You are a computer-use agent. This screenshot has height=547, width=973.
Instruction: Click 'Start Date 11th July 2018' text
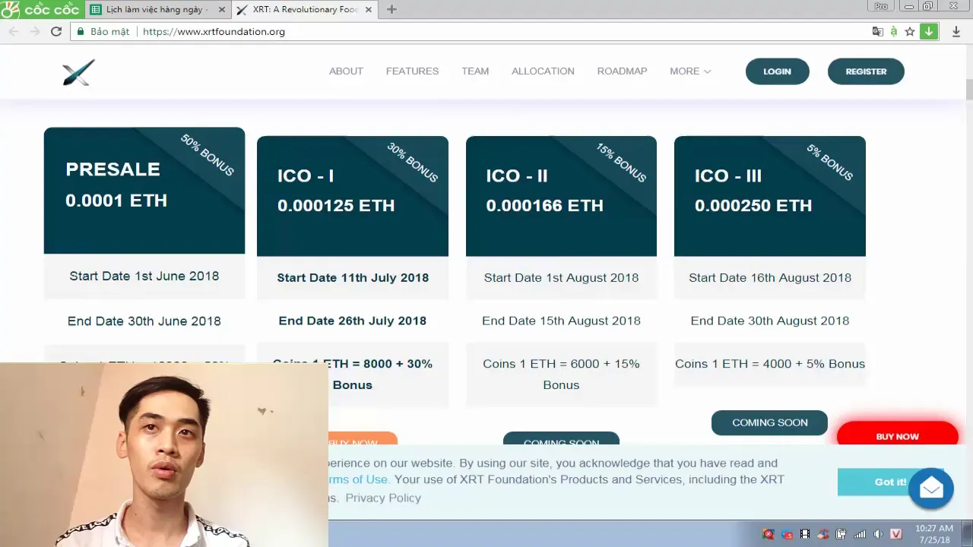point(353,278)
